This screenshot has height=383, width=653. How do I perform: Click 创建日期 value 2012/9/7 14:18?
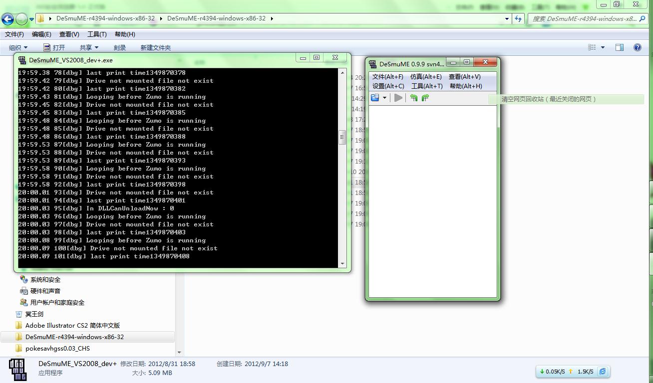point(266,364)
